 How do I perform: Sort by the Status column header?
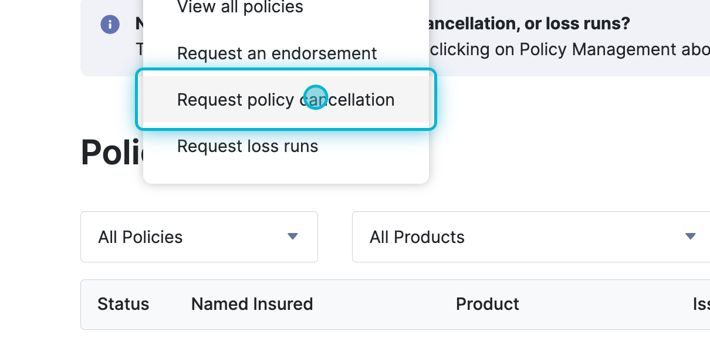pos(123,304)
